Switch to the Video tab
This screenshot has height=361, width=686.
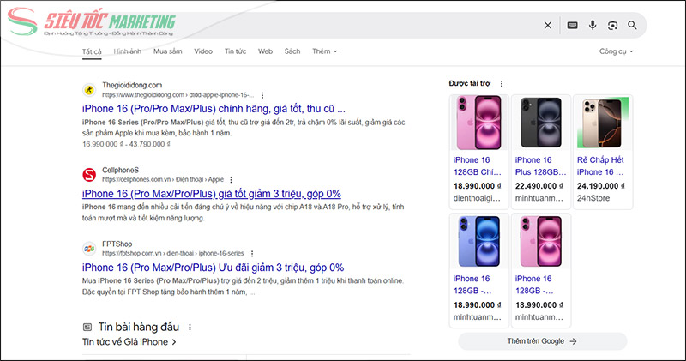(x=203, y=51)
